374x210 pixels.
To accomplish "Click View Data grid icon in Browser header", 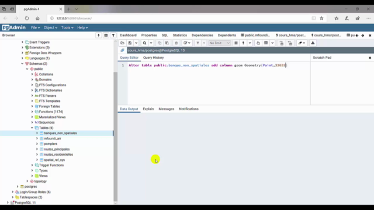I will tap(106, 35).
